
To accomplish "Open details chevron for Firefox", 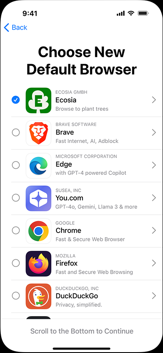I will (x=154, y=263).
